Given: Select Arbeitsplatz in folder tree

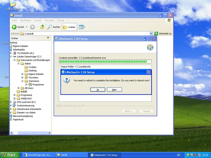Looking at the screenshot, I should 19,50.
